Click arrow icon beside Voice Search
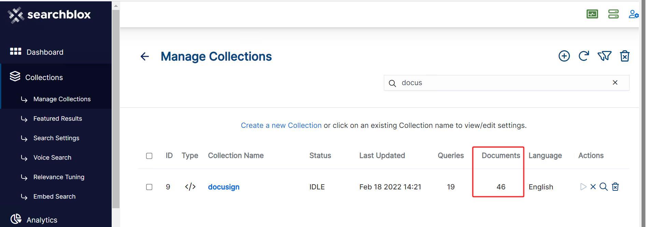The image size is (646, 227). tap(24, 158)
